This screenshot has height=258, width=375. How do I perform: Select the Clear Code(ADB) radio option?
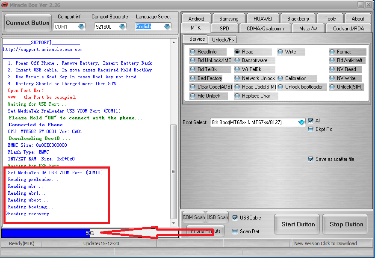pyautogui.click(x=211, y=87)
